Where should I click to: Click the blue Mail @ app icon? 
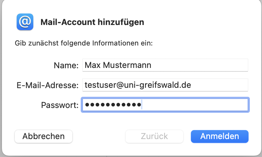[x=25, y=22]
